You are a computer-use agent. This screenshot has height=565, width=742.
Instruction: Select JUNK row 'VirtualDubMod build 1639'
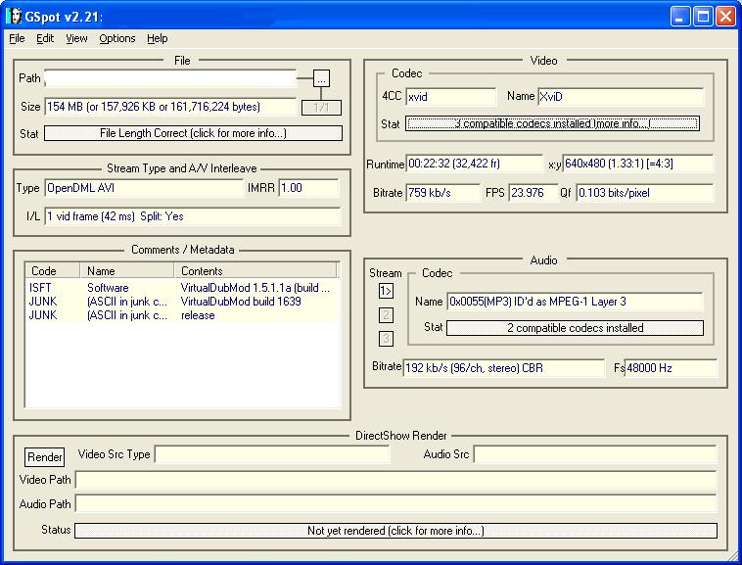point(182,302)
